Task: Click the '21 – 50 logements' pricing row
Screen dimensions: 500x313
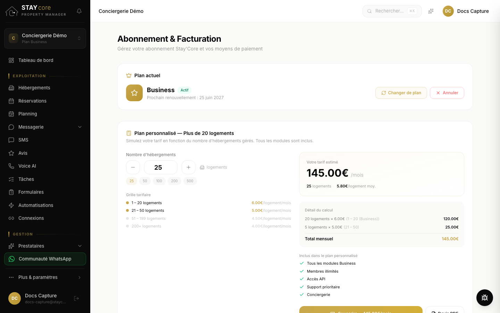Action: pyautogui.click(x=208, y=210)
